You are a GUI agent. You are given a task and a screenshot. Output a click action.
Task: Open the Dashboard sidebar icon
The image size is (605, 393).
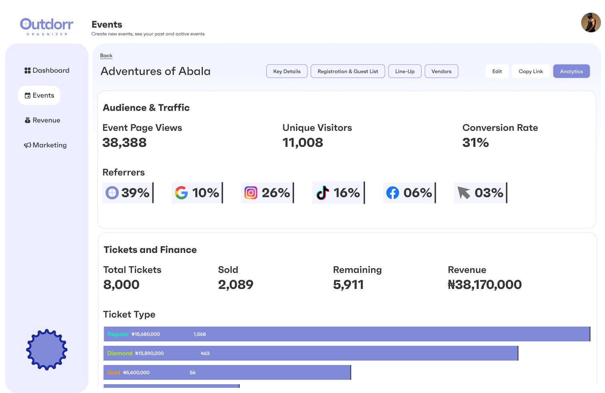[28, 70]
